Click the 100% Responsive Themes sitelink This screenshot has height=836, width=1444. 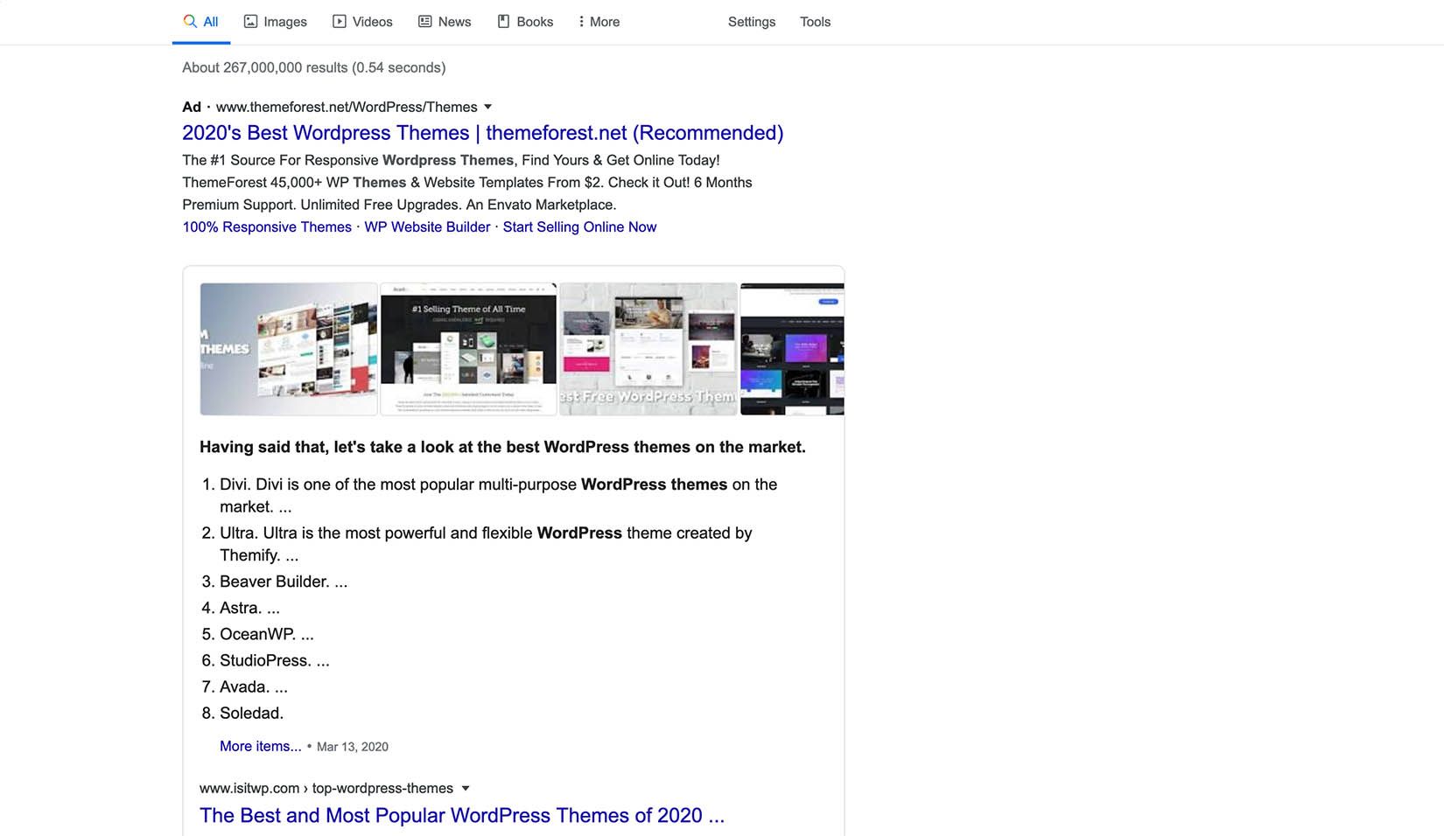[267, 226]
